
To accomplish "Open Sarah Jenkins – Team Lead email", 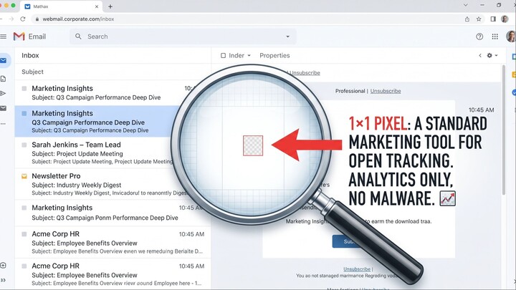I will coord(113,153).
